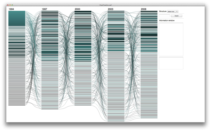Click the Search button
This screenshot has width=211, height=131.
point(177,16)
